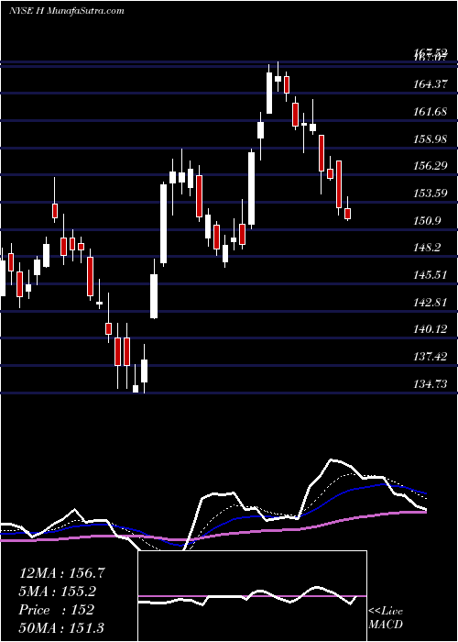The width and height of the screenshot is (458, 642).
Task: Select the 148.2 price axis label
Action: click(x=428, y=248)
